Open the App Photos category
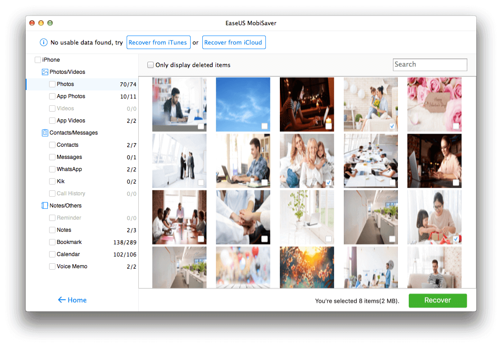Image resolution: width=502 pixels, height=347 pixels. [71, 96]
